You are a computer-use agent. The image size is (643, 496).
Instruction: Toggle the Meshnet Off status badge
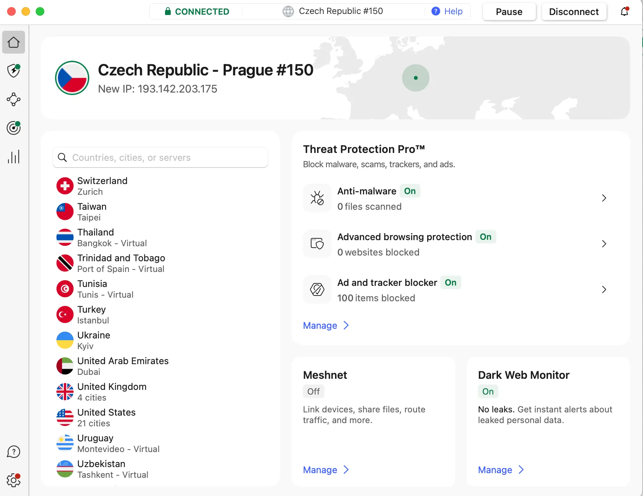[x=313, y=391]
